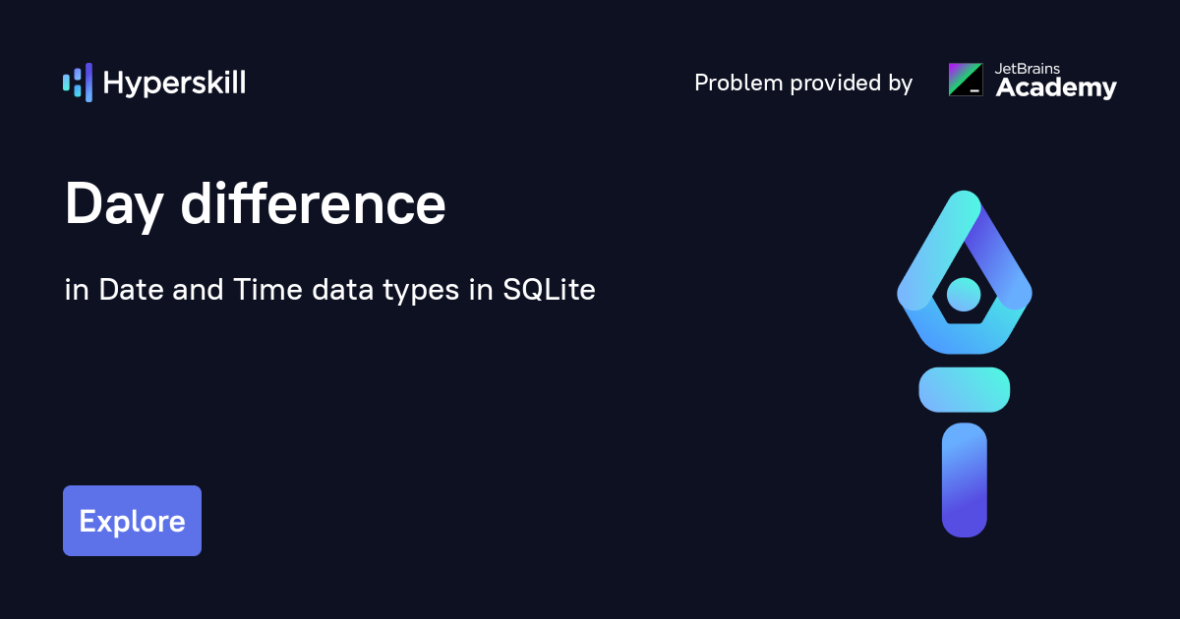Click the Hyperskill logo icon

(78, 83)
